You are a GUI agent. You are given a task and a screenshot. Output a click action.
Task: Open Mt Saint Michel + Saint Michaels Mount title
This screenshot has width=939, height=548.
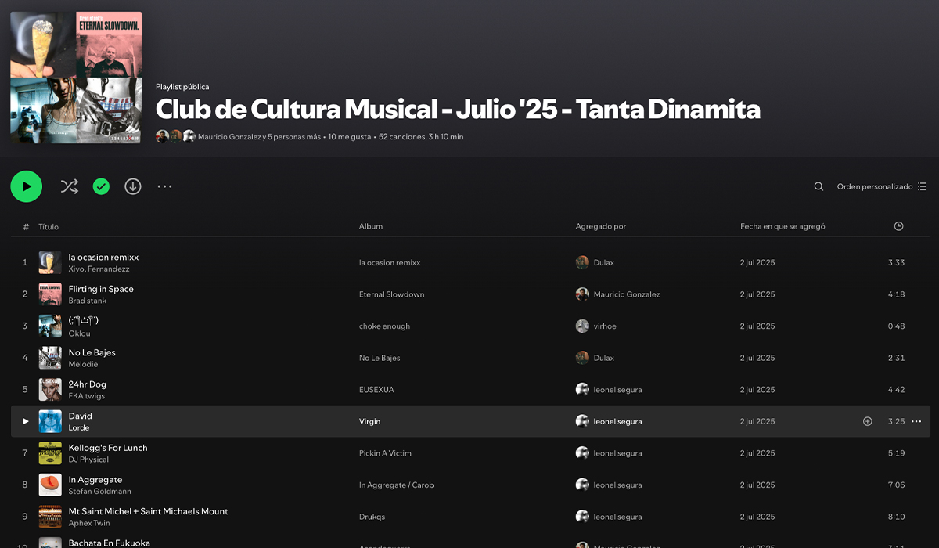[148, 511]
